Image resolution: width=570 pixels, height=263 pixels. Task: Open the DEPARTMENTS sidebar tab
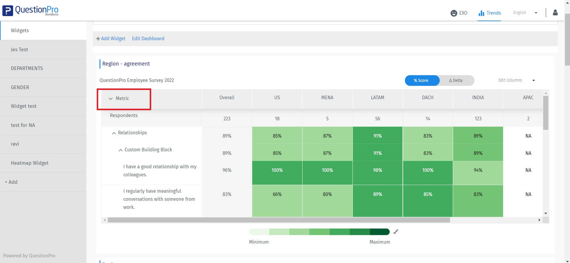(x=27, y=68)
